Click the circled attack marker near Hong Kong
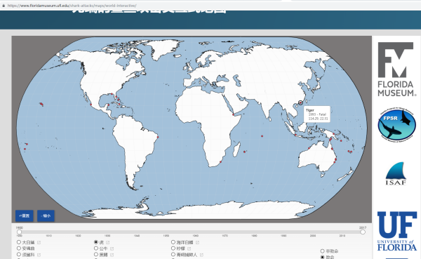Screen dimensions: 421x259 point(300,102)
